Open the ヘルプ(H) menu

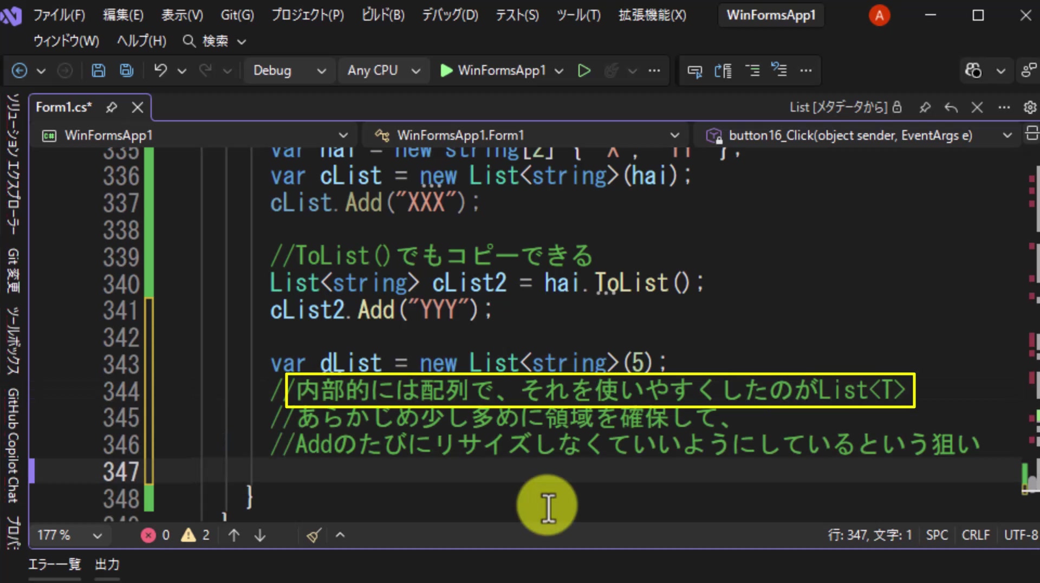click(141, 41)
